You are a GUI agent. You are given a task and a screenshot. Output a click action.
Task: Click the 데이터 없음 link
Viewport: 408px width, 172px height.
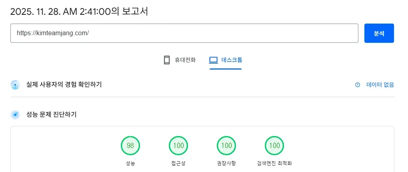380,85
